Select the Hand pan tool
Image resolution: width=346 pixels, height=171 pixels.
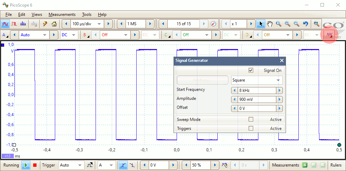270,24
